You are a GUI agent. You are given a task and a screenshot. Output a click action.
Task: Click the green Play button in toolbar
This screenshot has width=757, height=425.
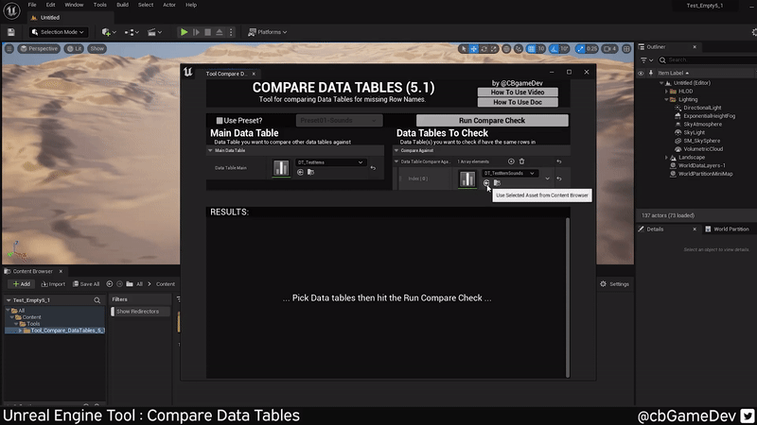coord(185,32)
